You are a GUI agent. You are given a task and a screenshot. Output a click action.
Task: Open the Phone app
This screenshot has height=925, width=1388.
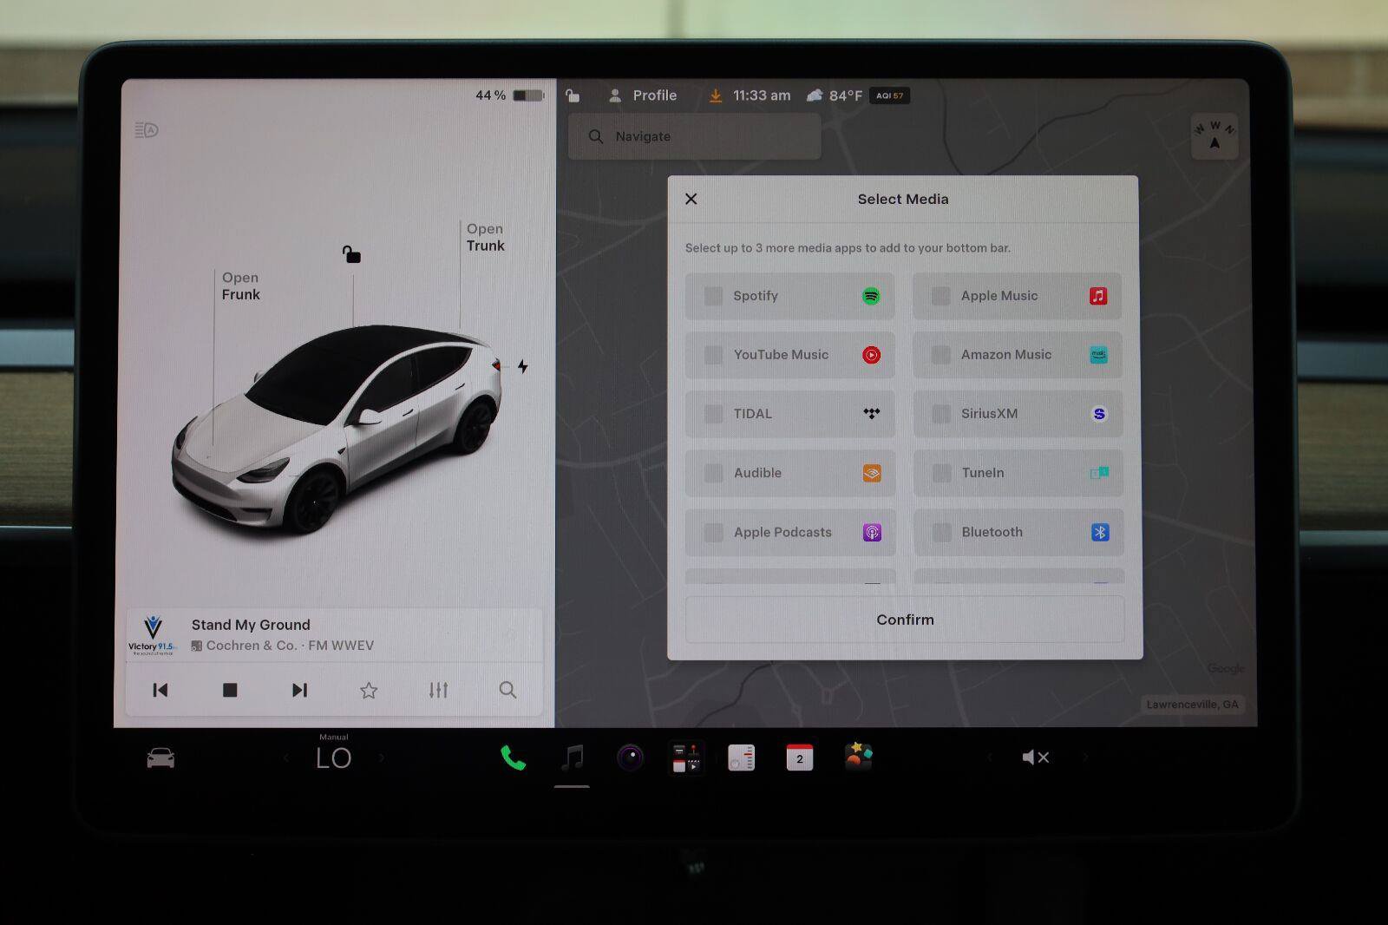pyautogui.click(x=514, y=758)
